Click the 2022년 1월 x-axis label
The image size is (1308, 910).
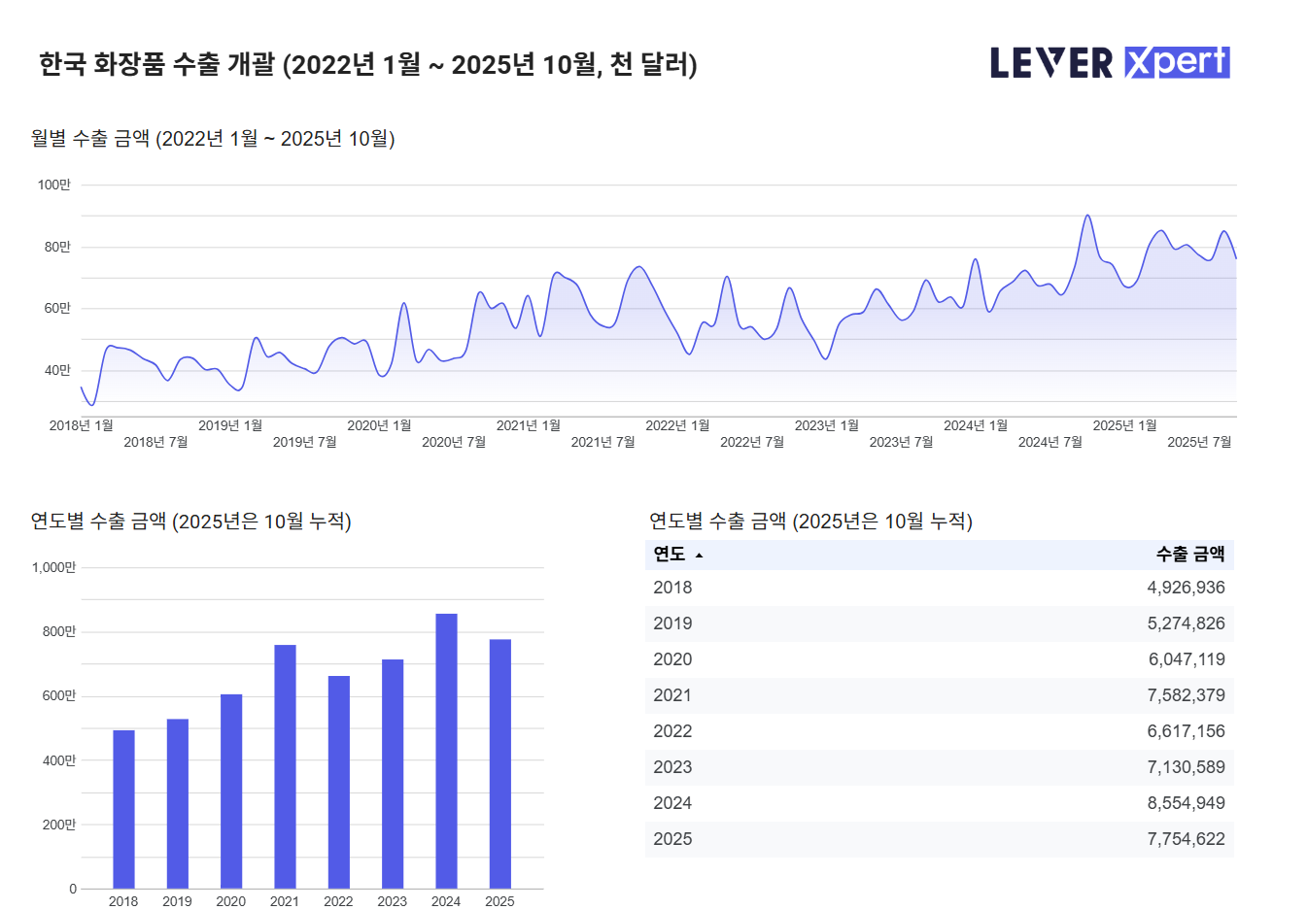(x=677, y=425)
